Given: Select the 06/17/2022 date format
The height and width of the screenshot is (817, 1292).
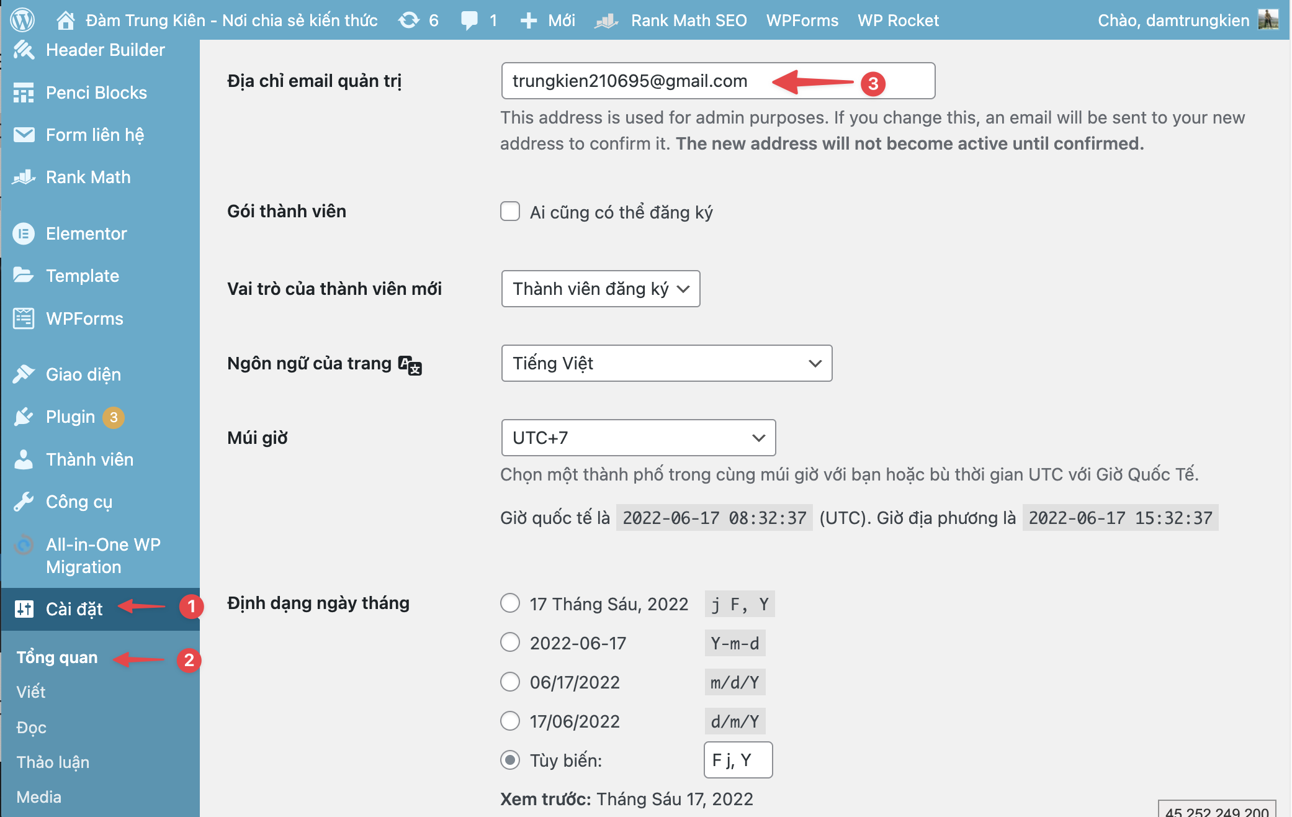Looking at the screenshot, I should tap(510, 682).
